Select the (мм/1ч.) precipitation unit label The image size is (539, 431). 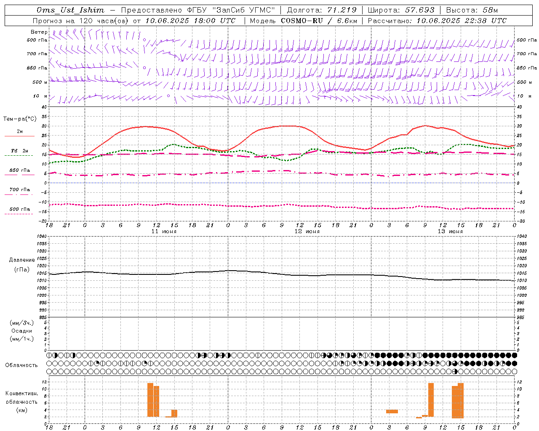(x=22, y=339)
